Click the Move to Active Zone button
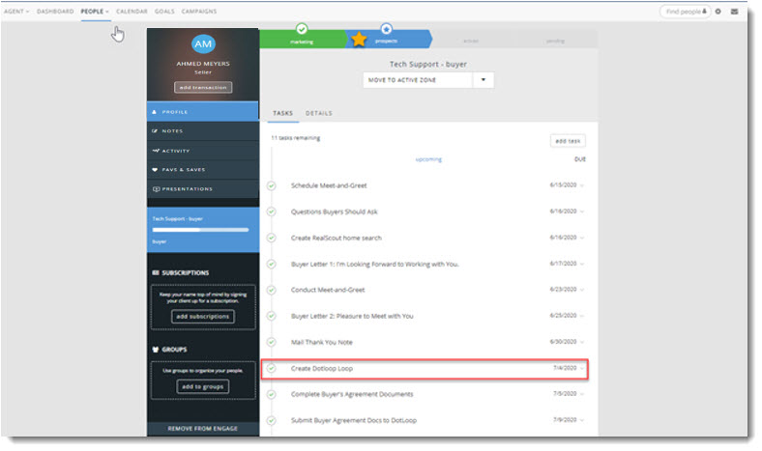This screenshot has height=451, width=762. click(418, 80)
